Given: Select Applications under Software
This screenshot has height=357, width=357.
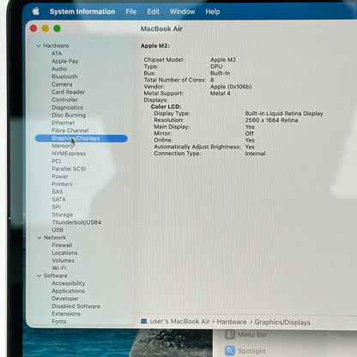Looking at the screenshot, I should point(69,291).
